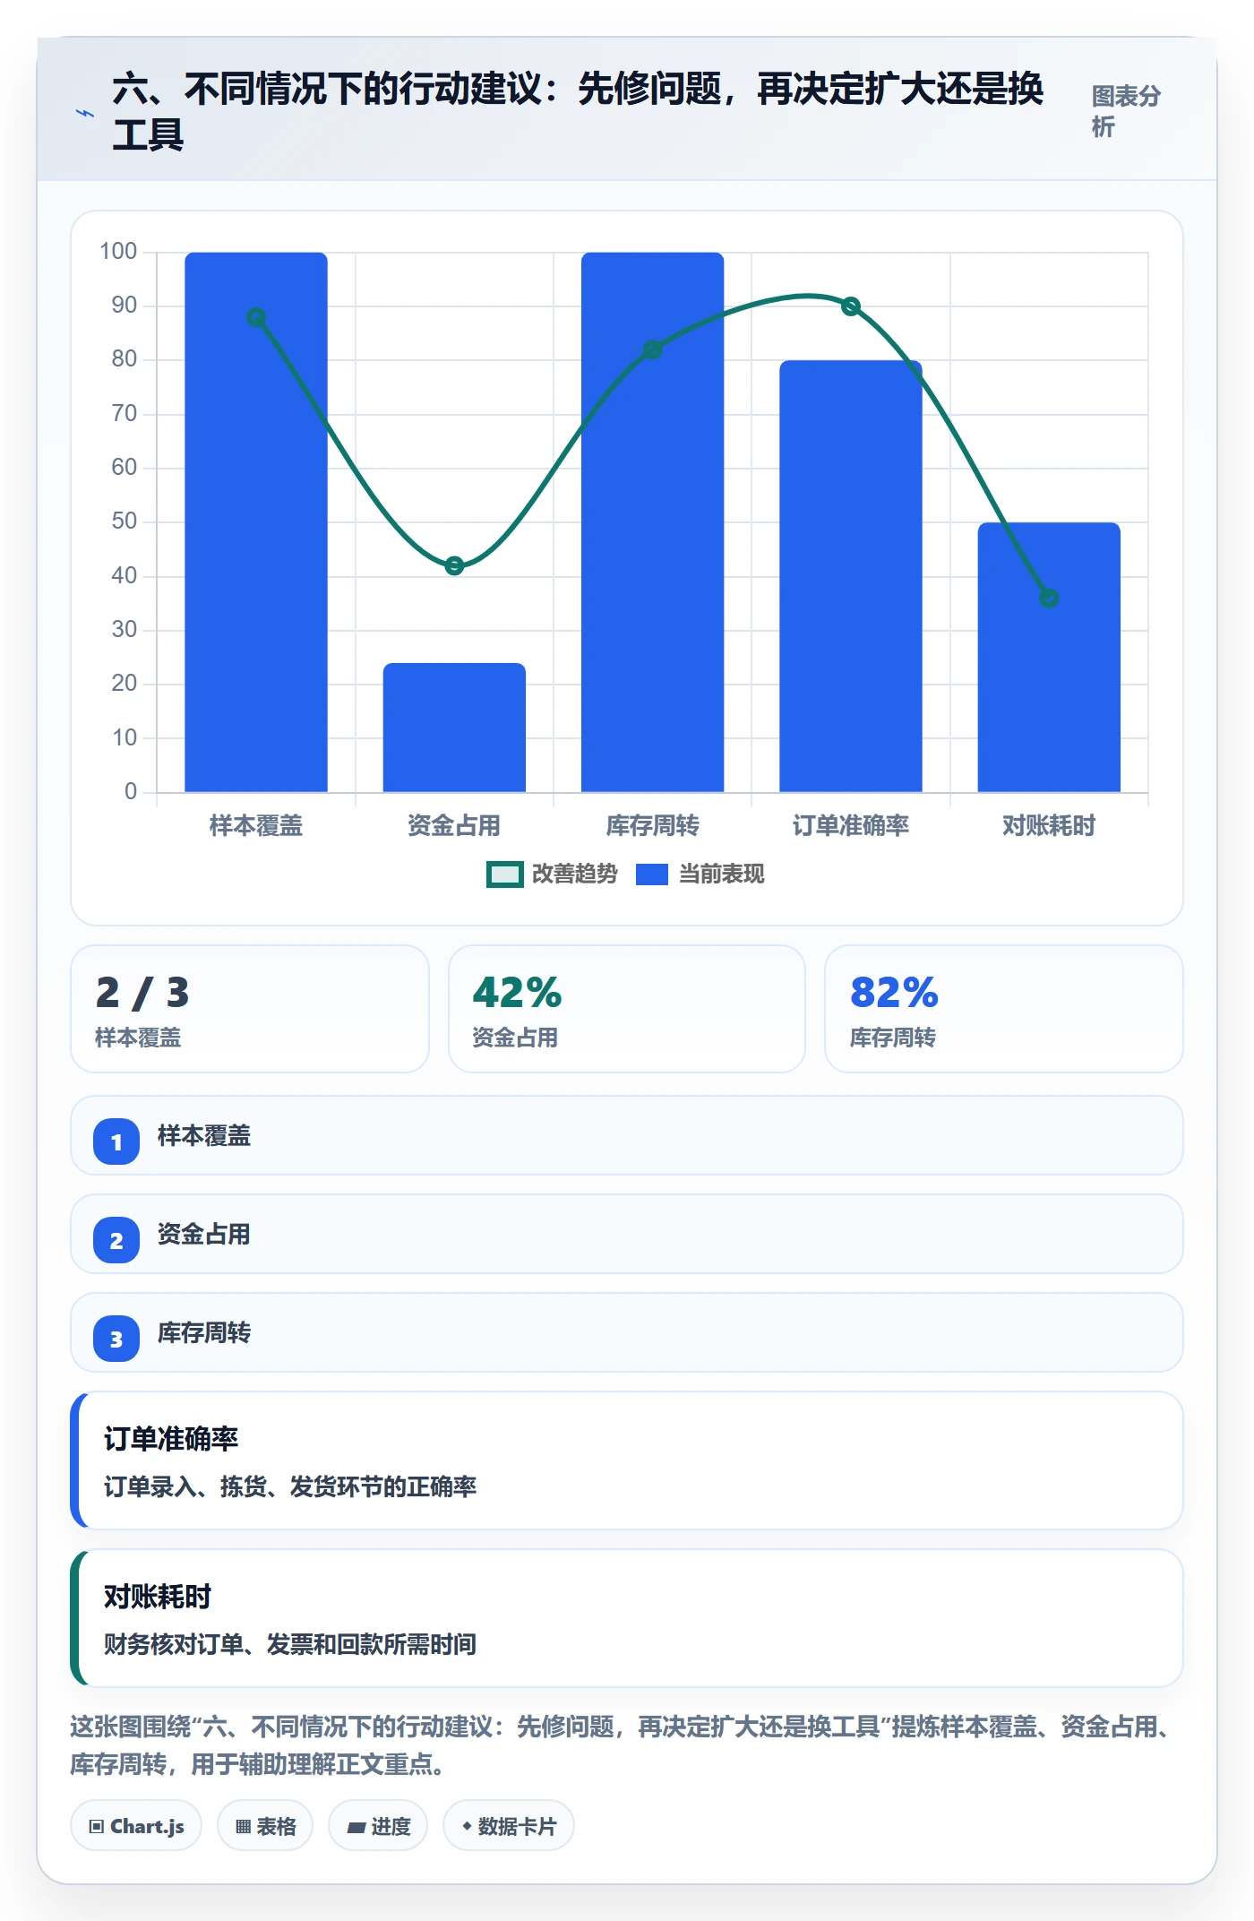Open the 2 / 3 样本覆盖 data card
Viewport: 1254px width, 1921px height.
[x=250, y=1009]
